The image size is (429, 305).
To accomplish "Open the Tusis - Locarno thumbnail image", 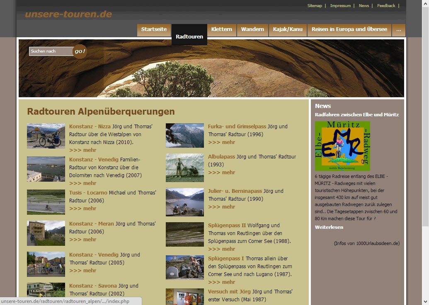I will tap(46, 202).
